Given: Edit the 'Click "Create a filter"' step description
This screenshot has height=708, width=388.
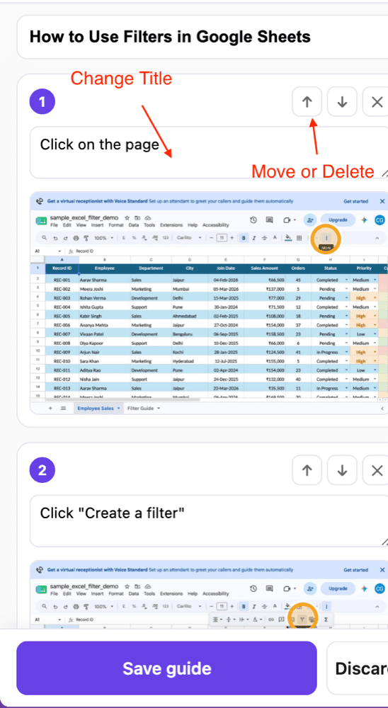Looking at the screenshot, I should tap(209, 521).
